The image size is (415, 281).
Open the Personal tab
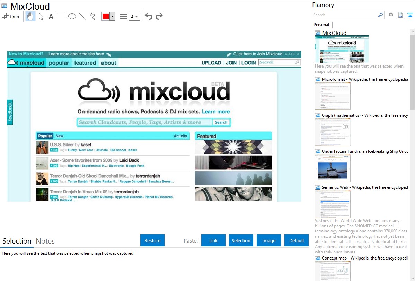321,24
